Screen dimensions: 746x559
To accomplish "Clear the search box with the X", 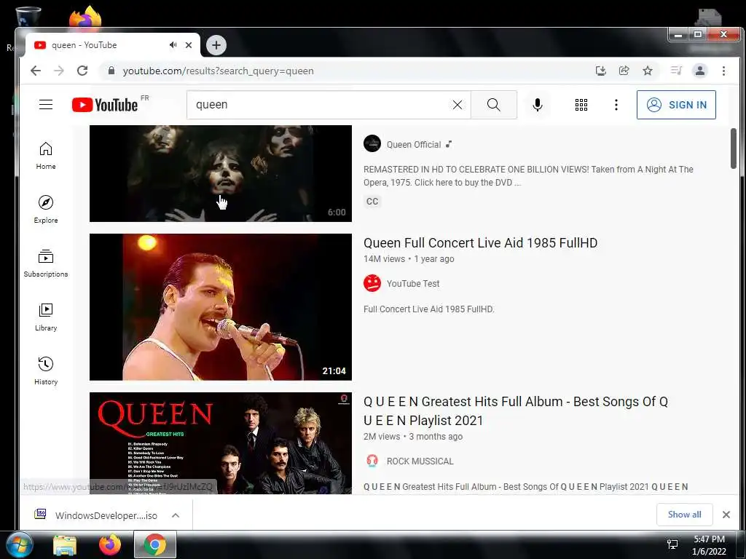I will click(x=458, y=105).
